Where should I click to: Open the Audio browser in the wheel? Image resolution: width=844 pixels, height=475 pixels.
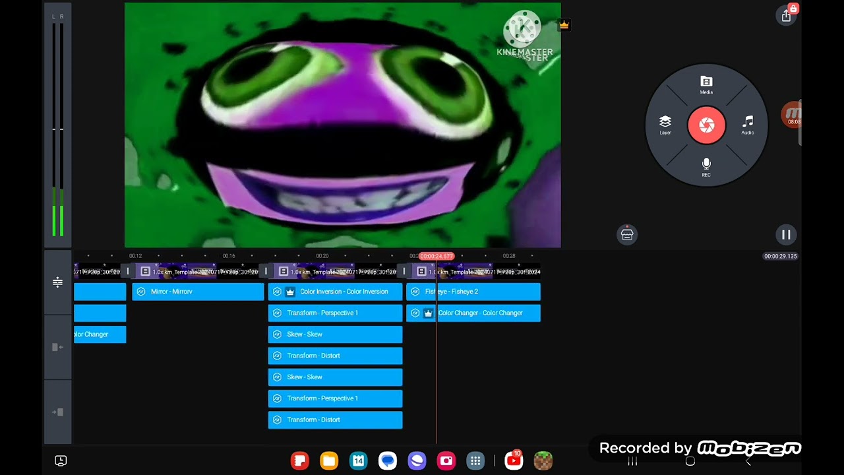pos(747,125)
